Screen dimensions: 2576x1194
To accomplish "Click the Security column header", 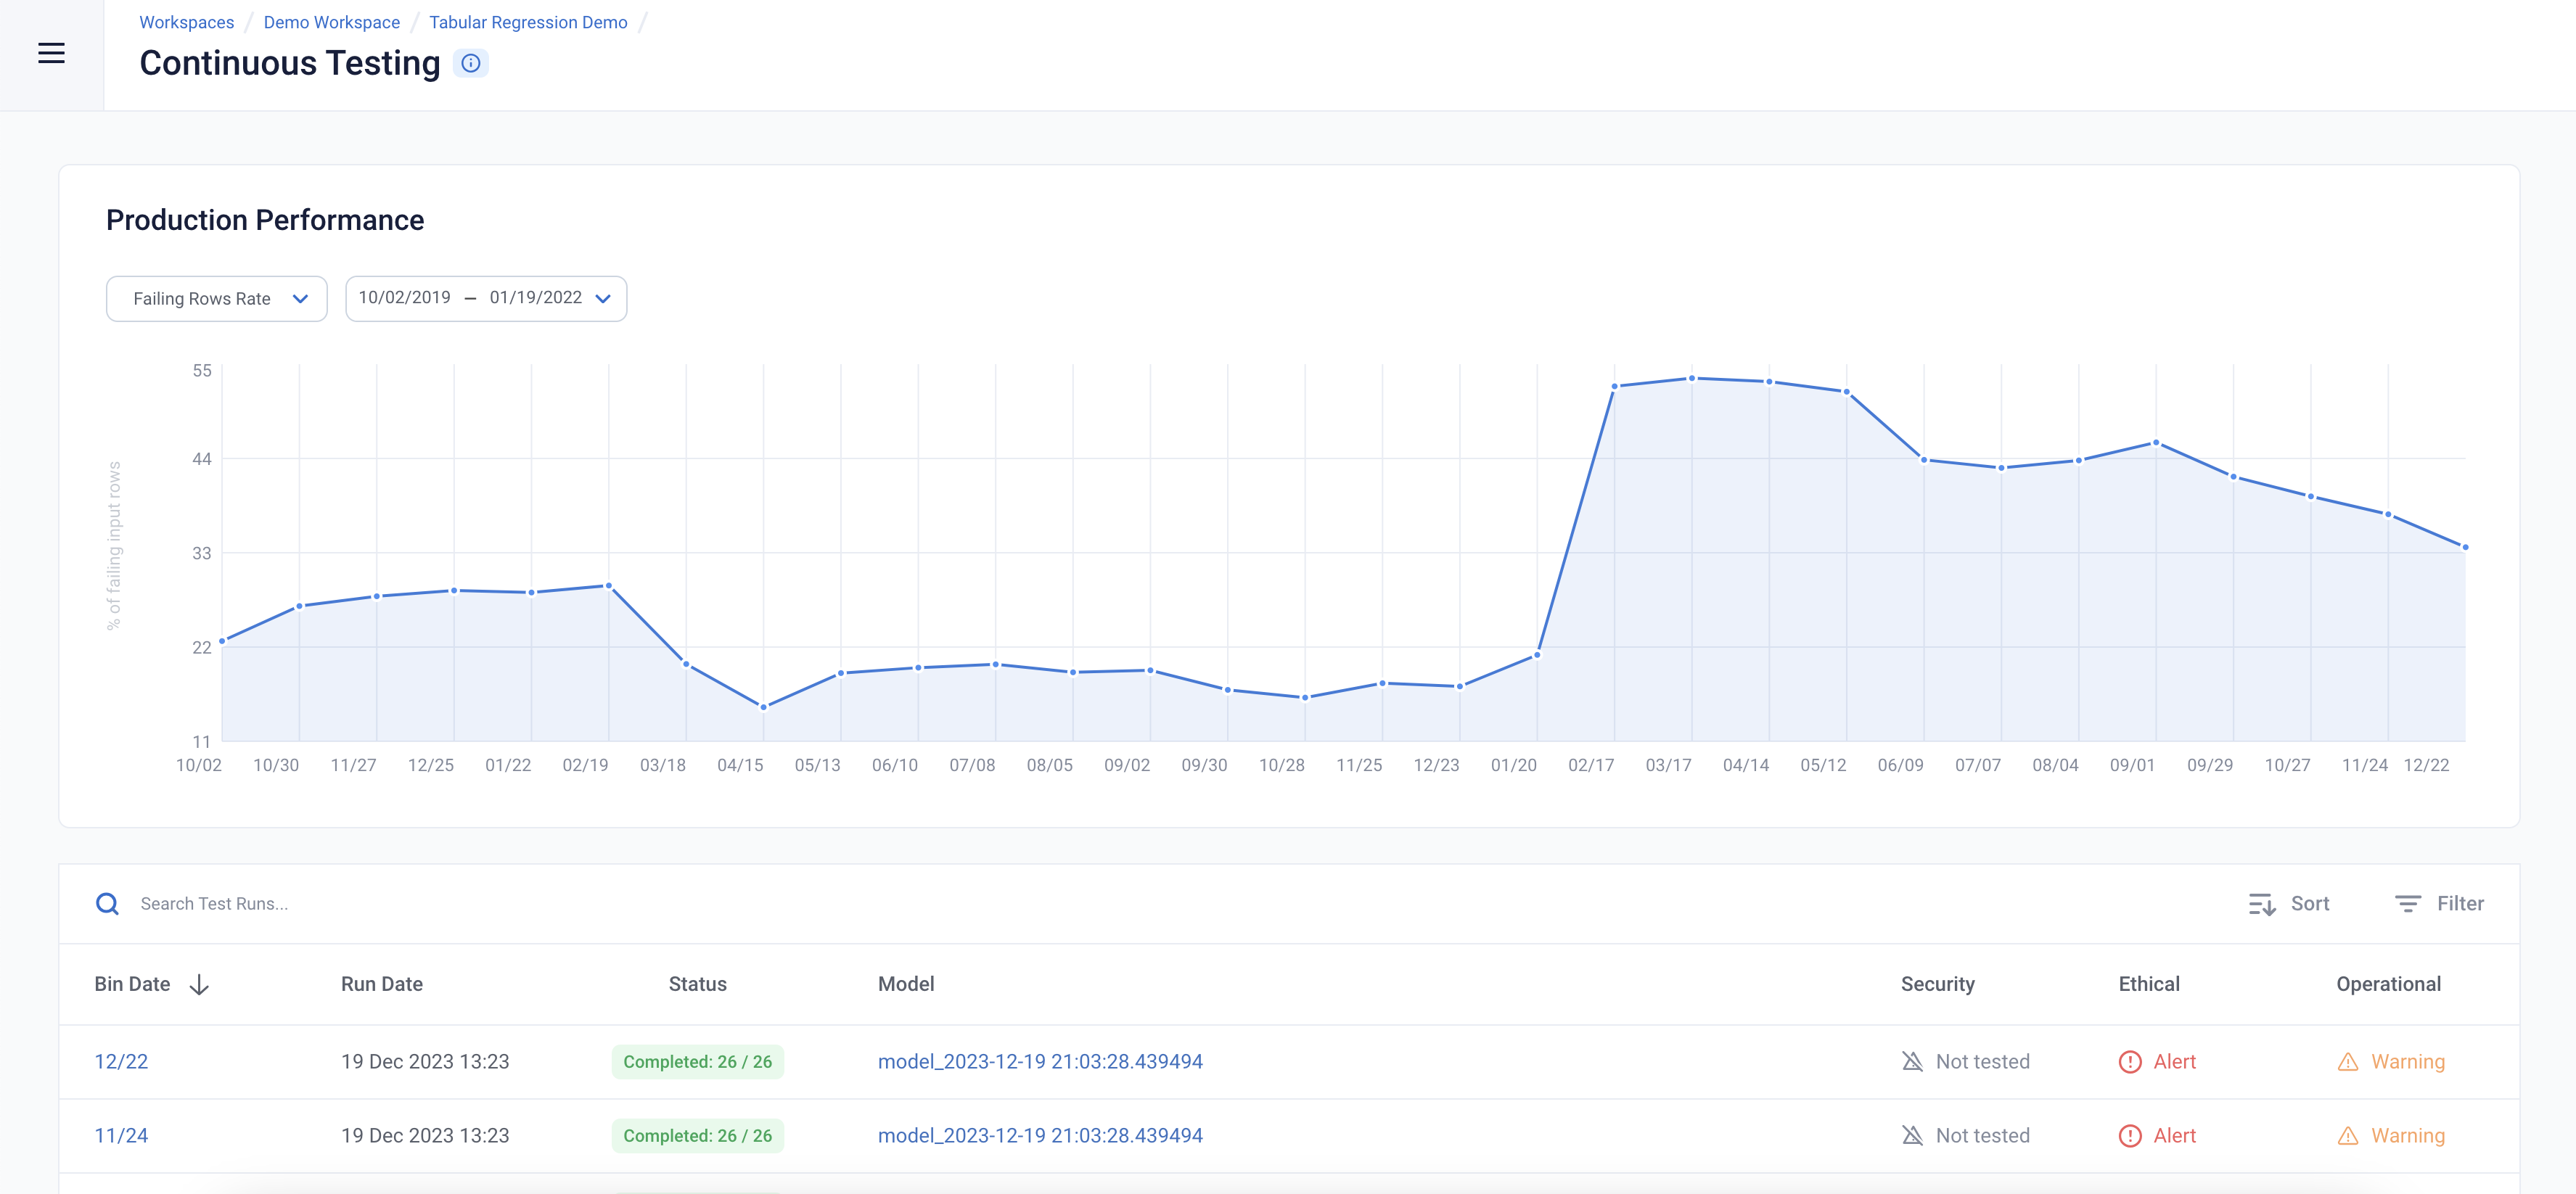I will (1937, 984).
